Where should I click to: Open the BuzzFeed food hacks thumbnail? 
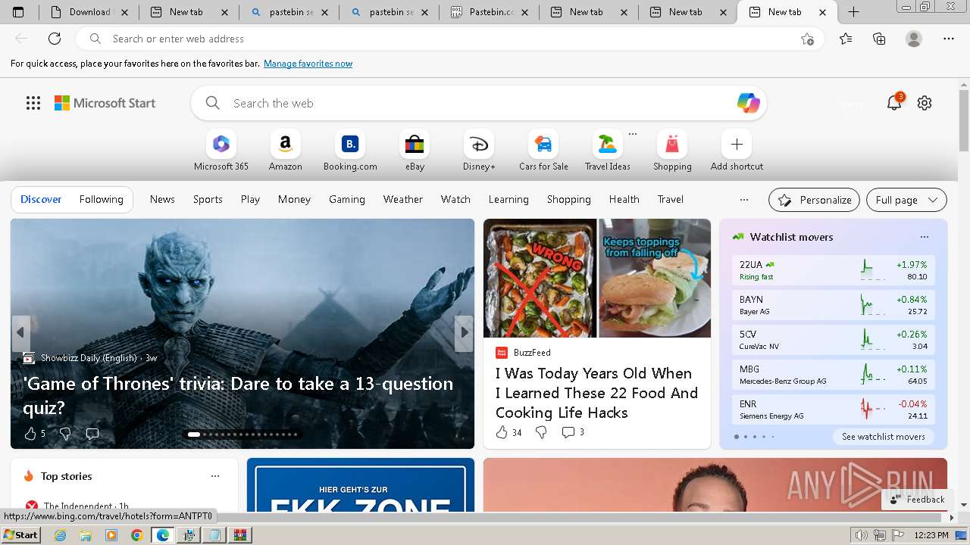click(597, 278)
